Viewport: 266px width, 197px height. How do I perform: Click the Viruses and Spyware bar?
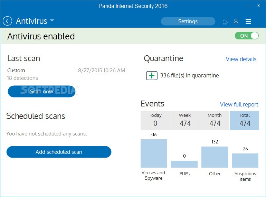point(153,153)
